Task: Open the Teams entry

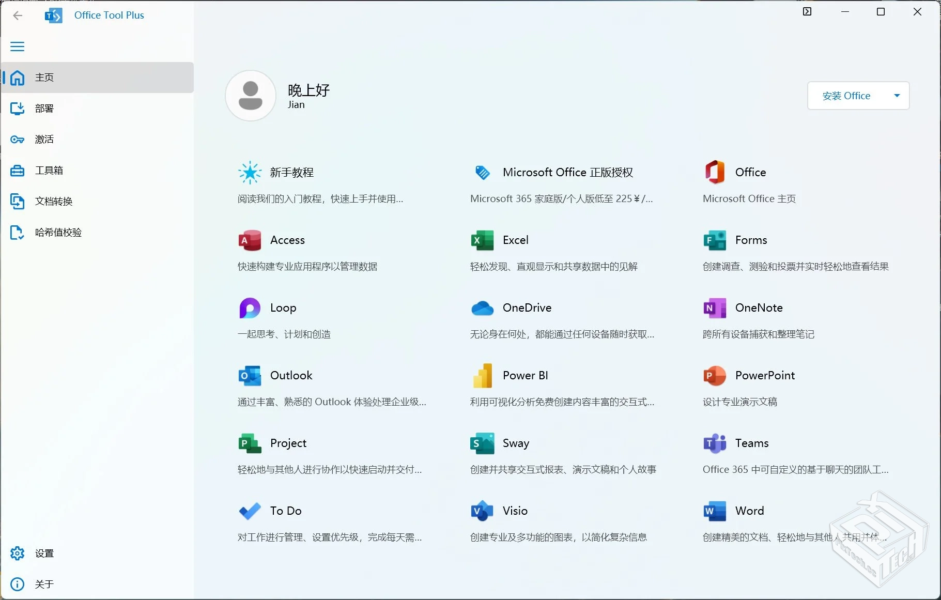Action: click(713, 443)
